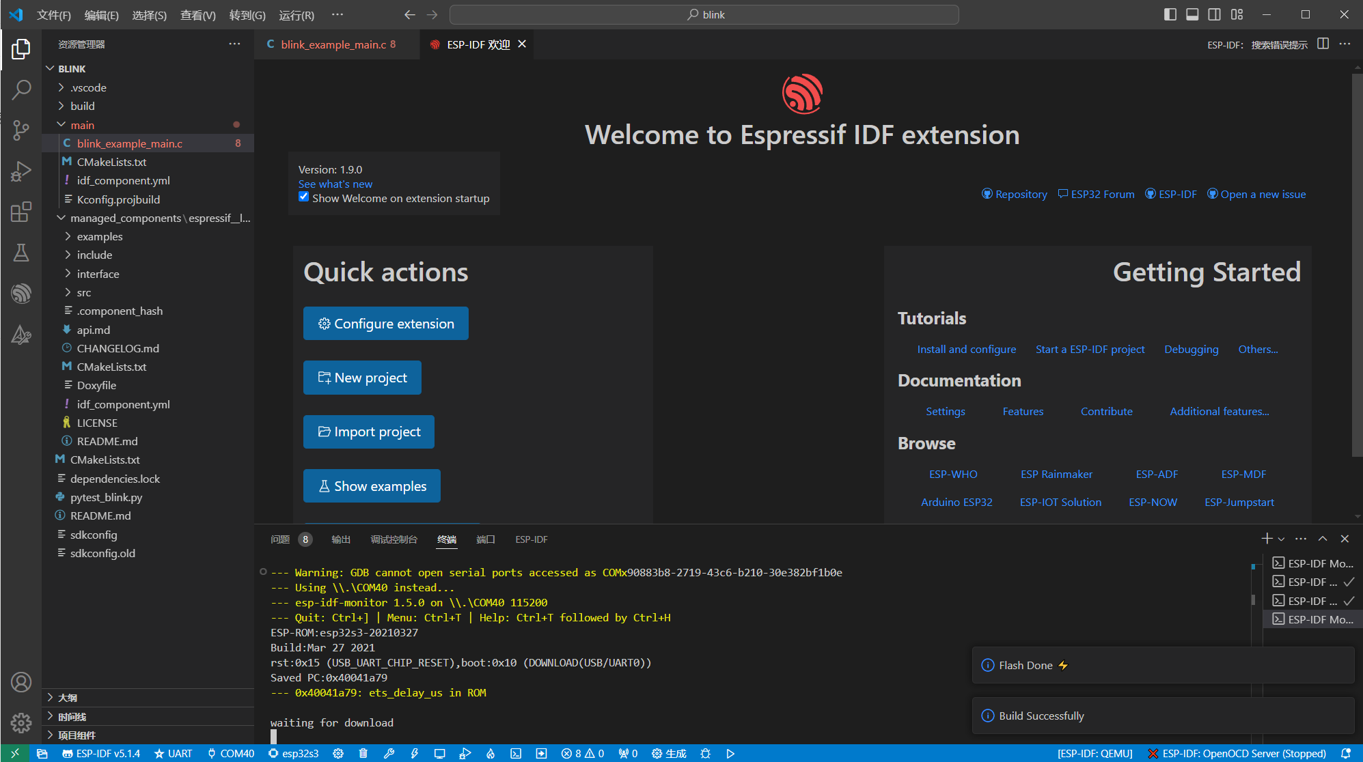This screenshot has width=1363, height=762.
Task: Open the ESP32 Forum link
Action: 1096,194
